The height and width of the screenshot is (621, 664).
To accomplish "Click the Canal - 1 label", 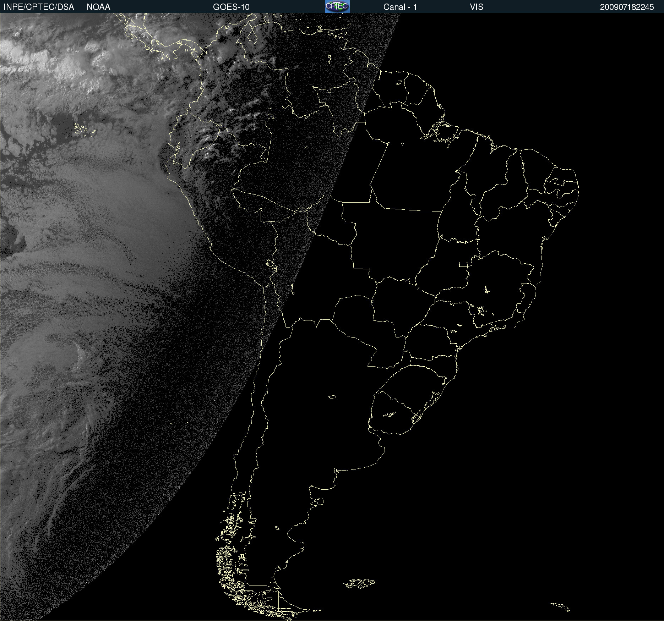I will pyautogui.click(x=400, y=7).
